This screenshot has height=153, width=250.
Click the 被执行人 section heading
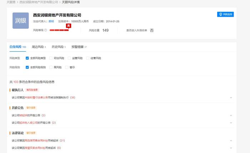(17, 90)
